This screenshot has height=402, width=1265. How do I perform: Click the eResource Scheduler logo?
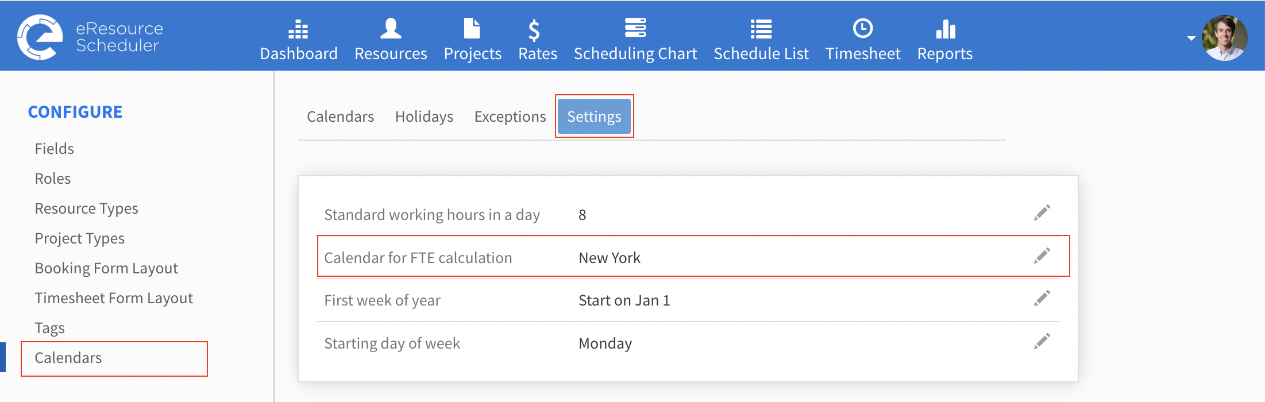click(x=91, y=37)
